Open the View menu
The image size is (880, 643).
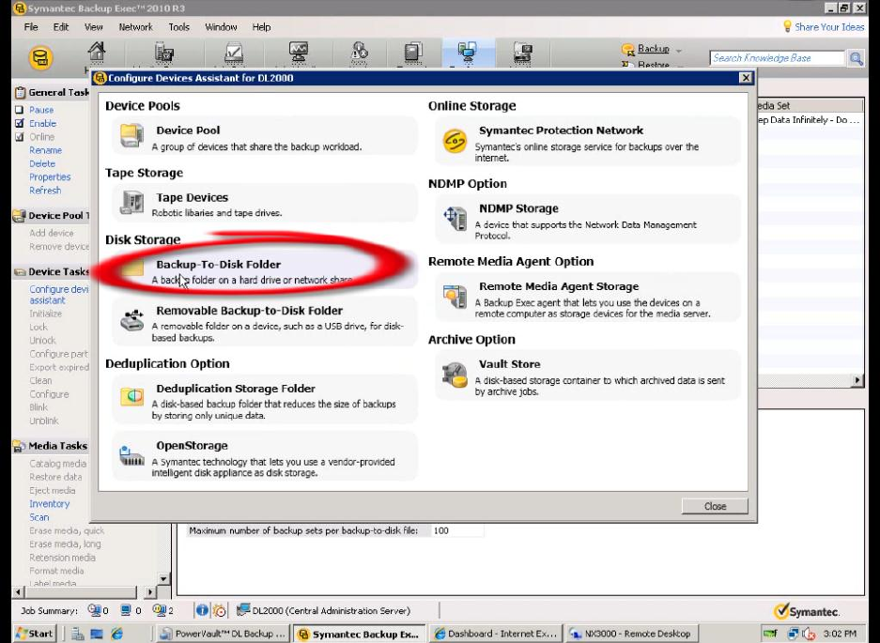[93, 27]
